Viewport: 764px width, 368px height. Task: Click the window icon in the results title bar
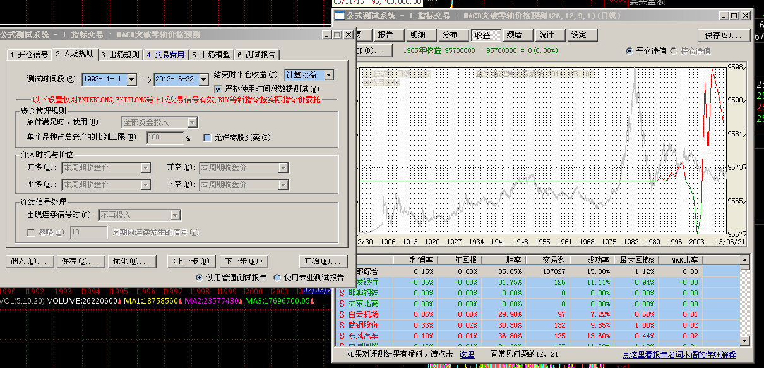(x=340, y=16)
